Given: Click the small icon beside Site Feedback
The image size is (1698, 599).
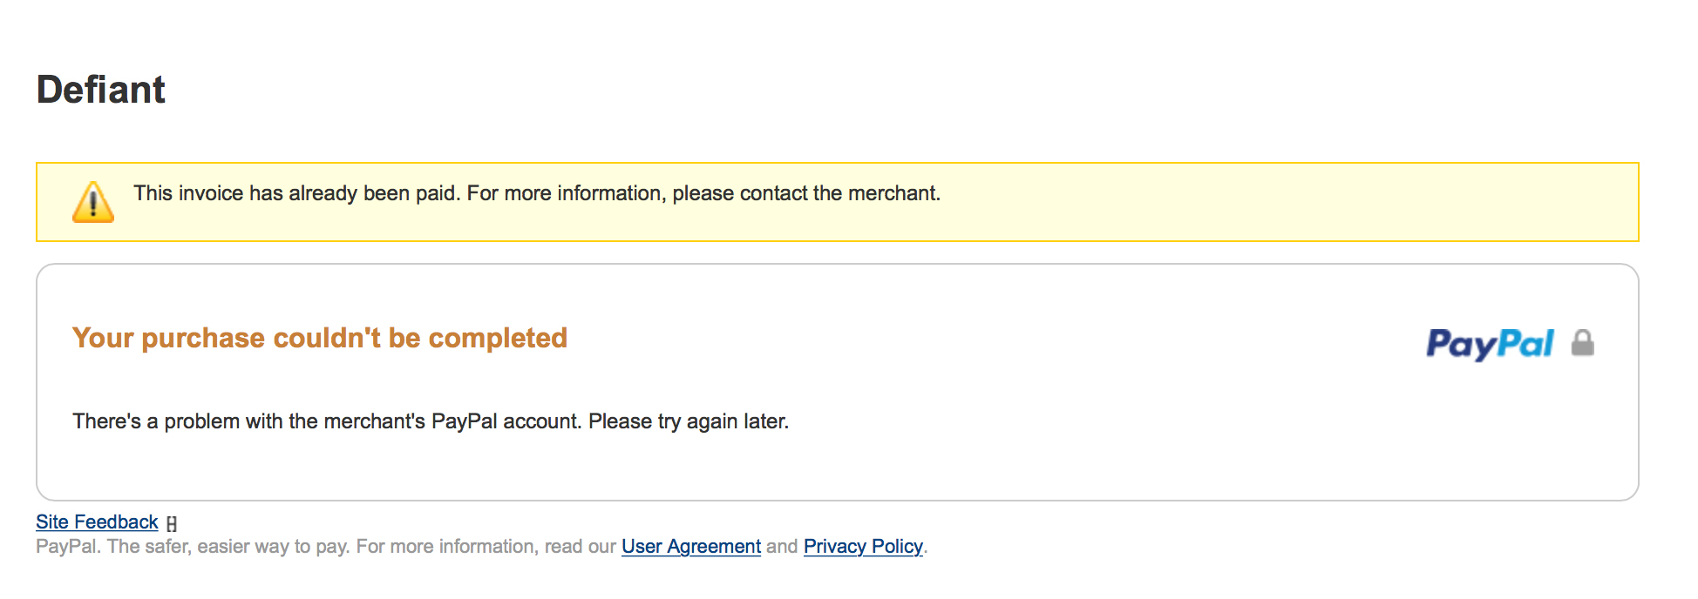Looking at the screenshot, I should 172,523.
